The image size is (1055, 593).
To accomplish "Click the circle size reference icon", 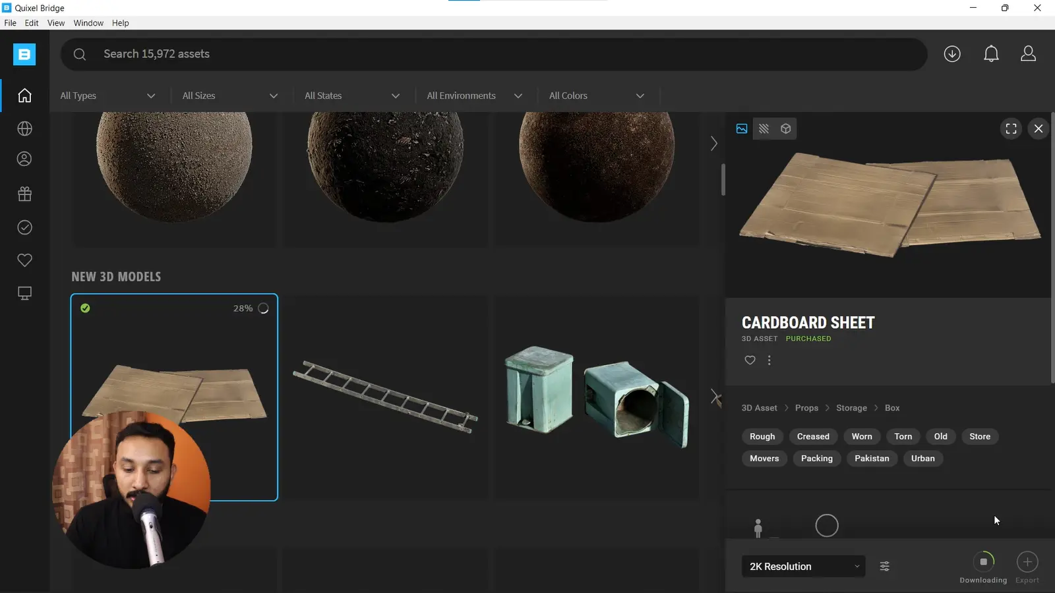I will coord(827,526).
